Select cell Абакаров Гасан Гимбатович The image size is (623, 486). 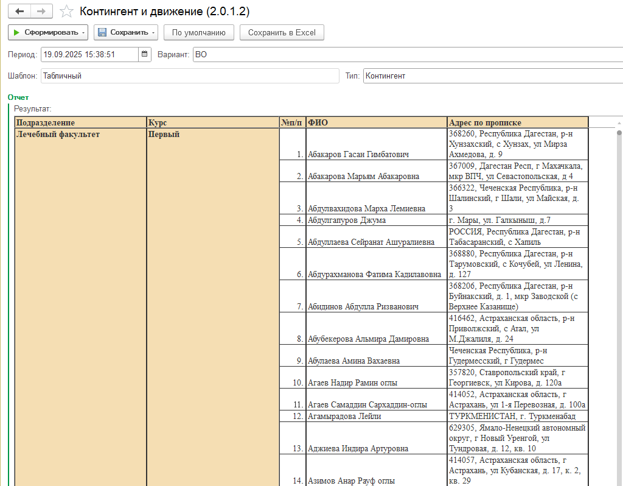[x=358, y=154]
